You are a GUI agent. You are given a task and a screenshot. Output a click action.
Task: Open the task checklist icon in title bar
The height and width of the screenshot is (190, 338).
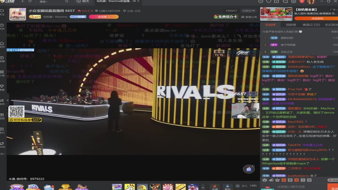click(277, 1)
